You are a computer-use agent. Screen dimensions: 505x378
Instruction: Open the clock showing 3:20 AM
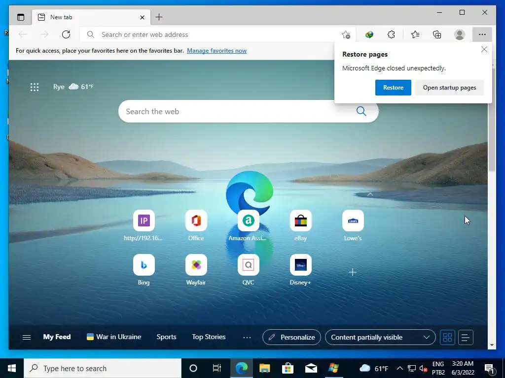463,368
